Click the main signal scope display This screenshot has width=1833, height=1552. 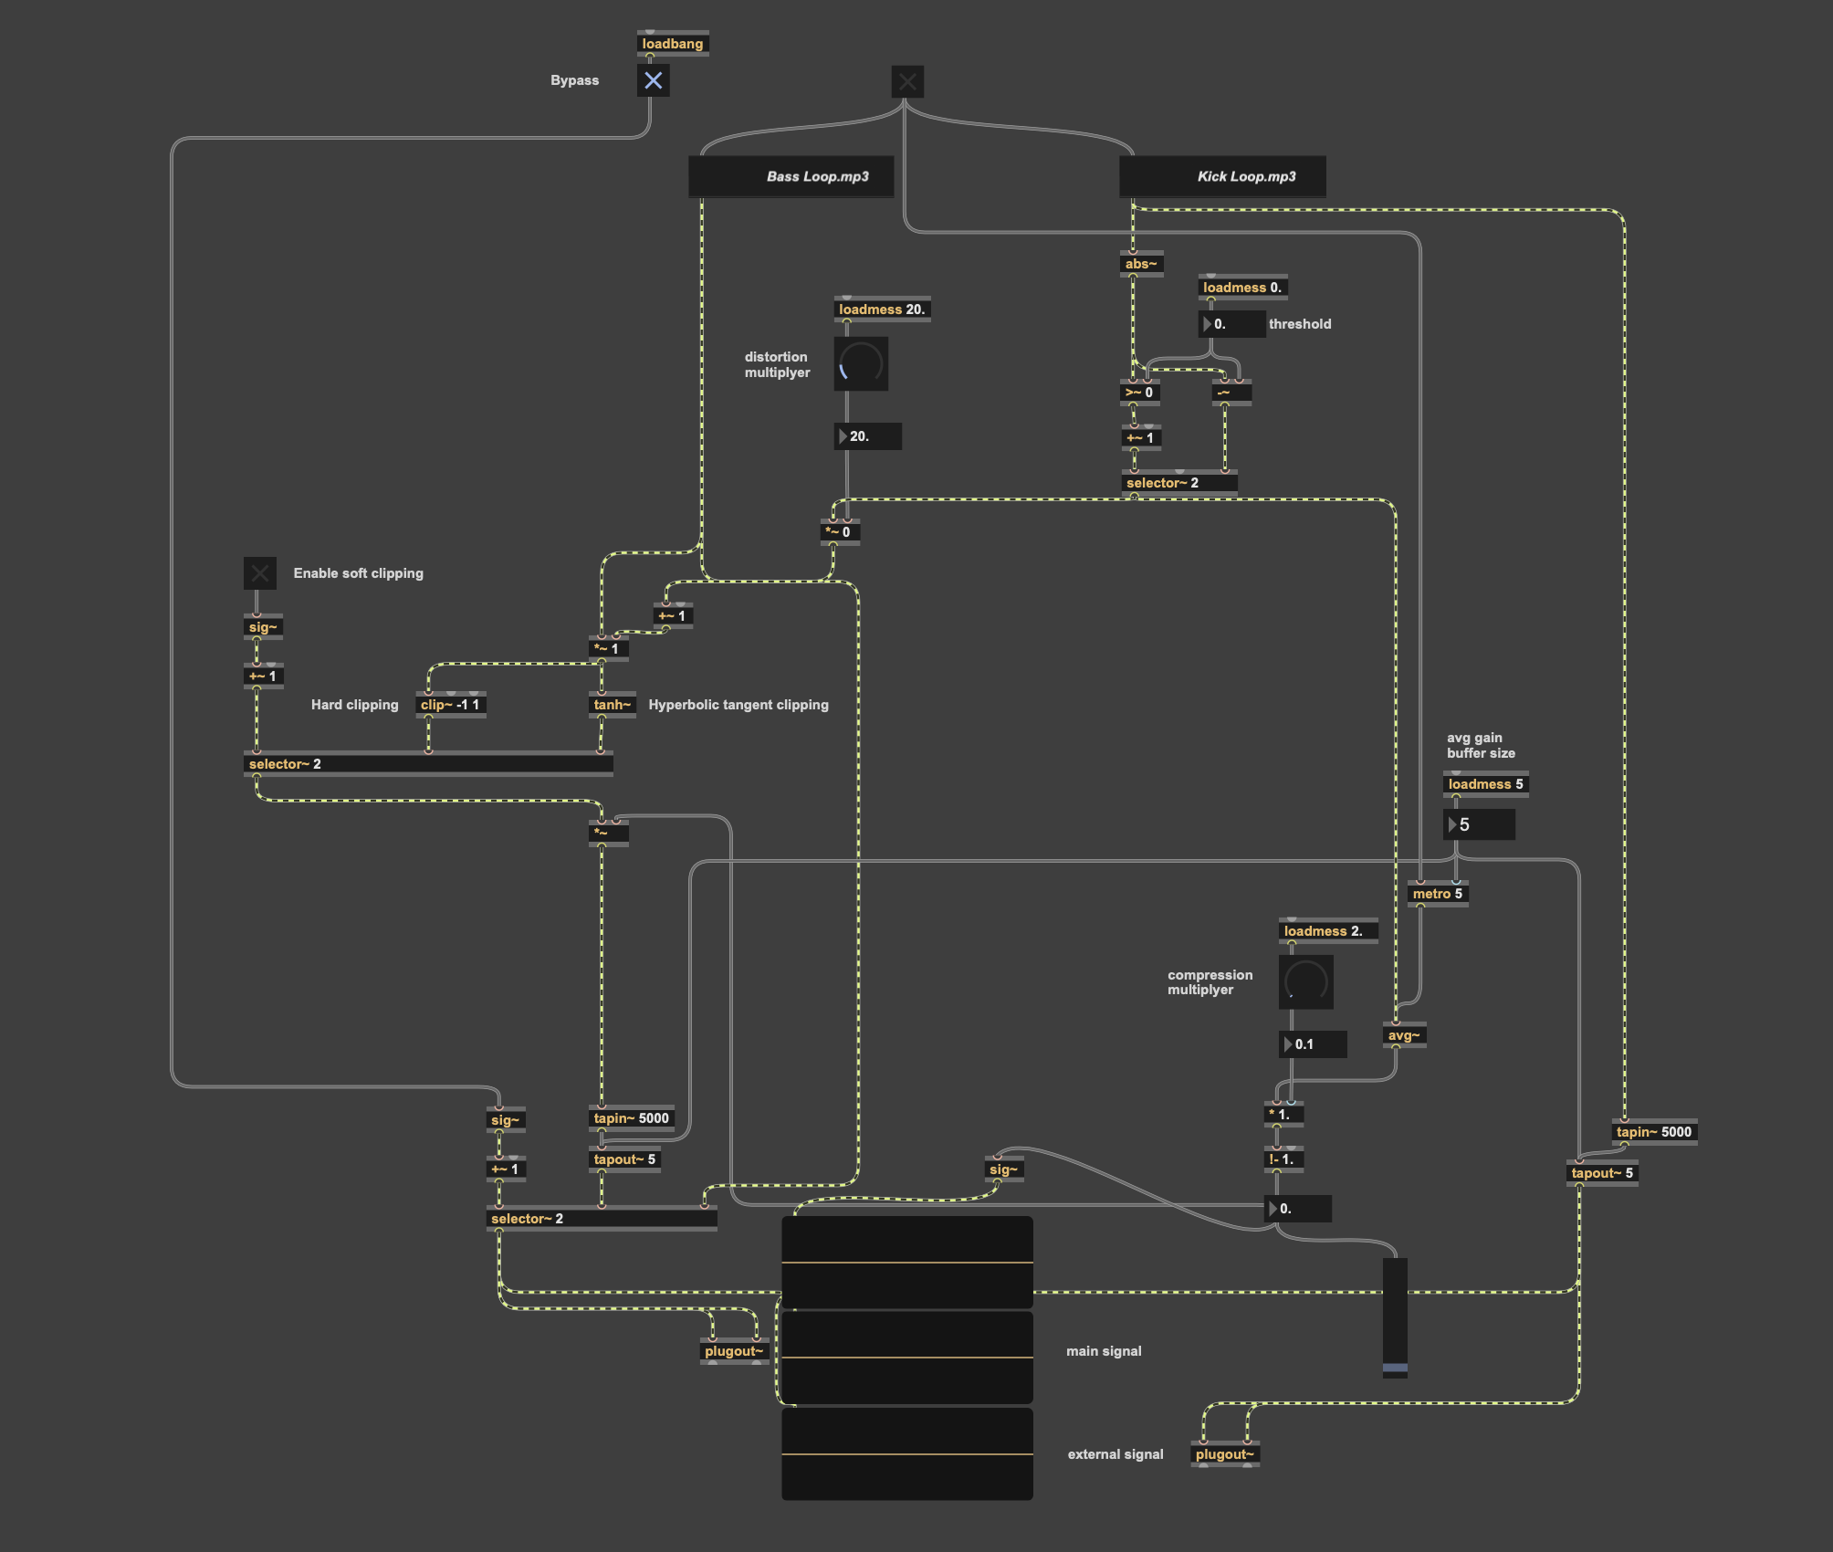pos(906,1357)
